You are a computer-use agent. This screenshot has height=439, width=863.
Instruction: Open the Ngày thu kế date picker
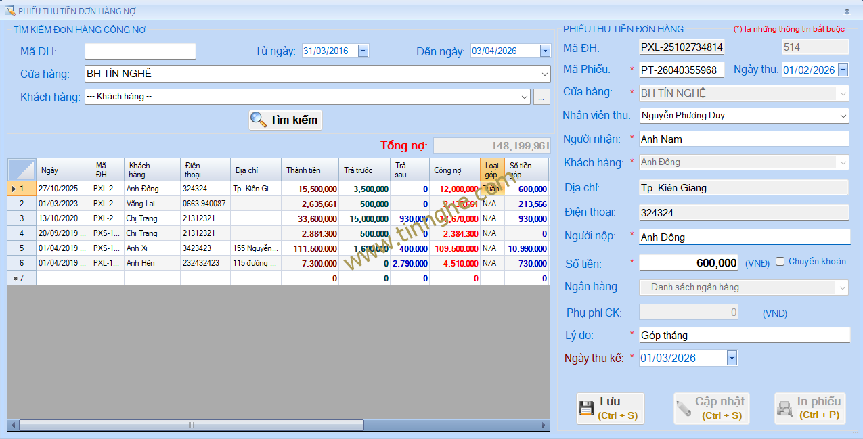pos(732,358)
